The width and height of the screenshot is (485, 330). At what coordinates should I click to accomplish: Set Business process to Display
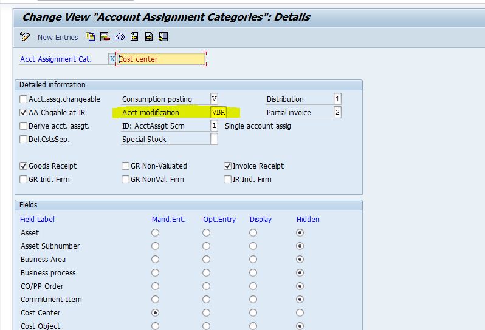[253, 272]
